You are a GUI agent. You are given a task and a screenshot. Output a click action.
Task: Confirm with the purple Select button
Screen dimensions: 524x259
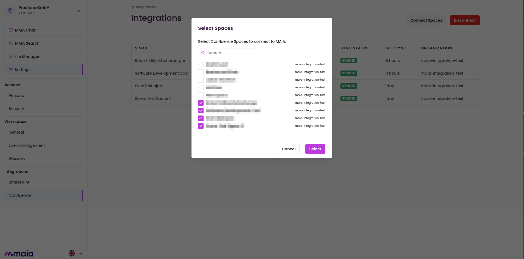(x=315, y=149)
